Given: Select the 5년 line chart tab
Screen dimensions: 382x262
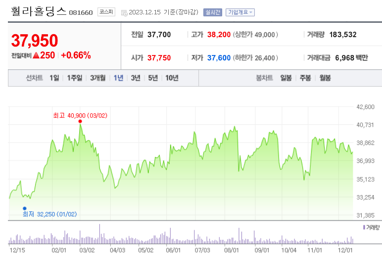Looking at the screenshot, I should (153, 78).
